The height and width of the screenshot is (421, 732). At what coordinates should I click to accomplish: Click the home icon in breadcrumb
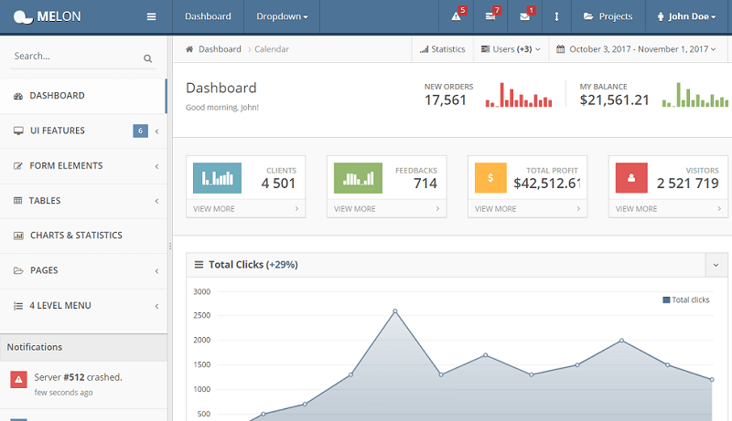[189, 49]
